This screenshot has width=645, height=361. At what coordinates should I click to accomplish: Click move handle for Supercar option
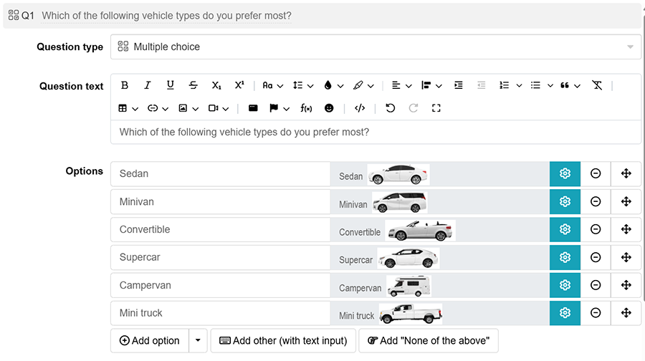click(x=626, y=257)
